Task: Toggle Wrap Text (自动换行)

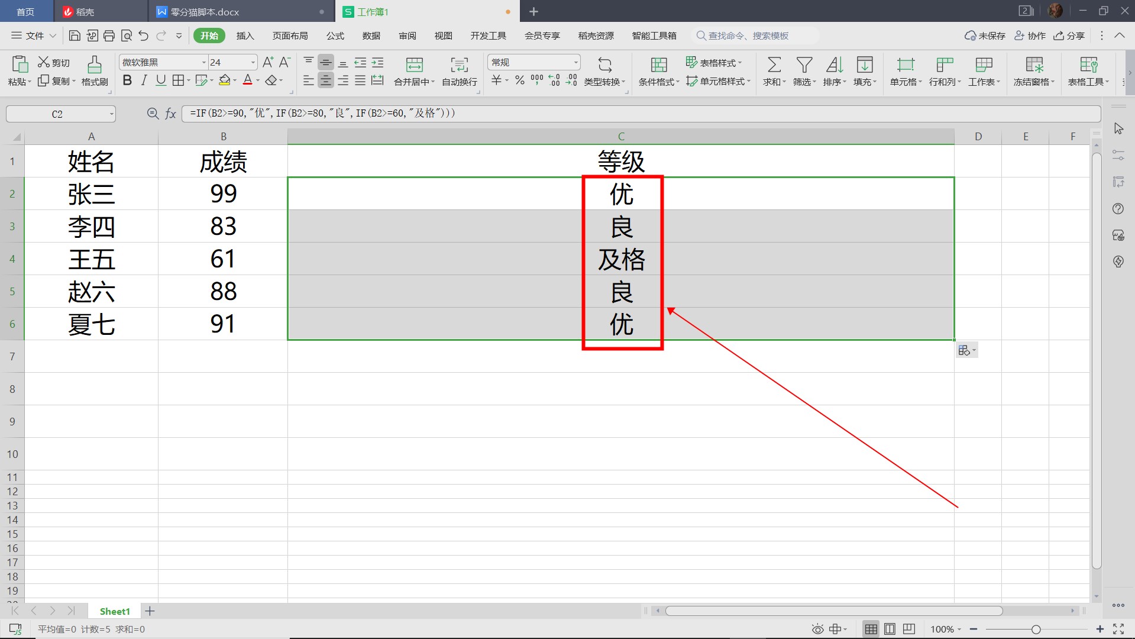Action: [x=459, y=64]
